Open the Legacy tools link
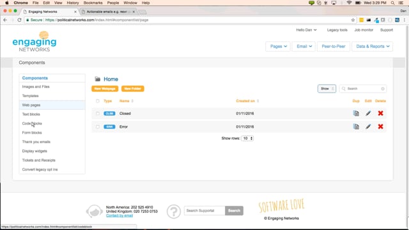Image resolution: width=409 pixels, height=230 pixels. (x=337, y=30)
